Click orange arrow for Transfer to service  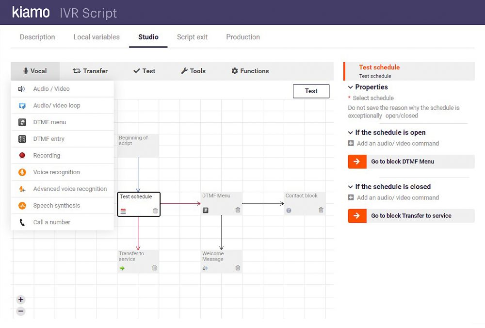coord(357,216)
